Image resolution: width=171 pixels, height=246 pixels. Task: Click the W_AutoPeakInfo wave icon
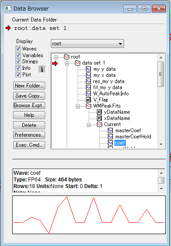point(89,94)
